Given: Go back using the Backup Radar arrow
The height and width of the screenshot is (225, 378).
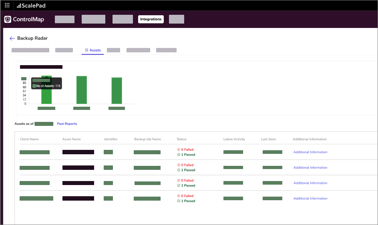Looking at the screenshot, I should (x=12, y=38).
